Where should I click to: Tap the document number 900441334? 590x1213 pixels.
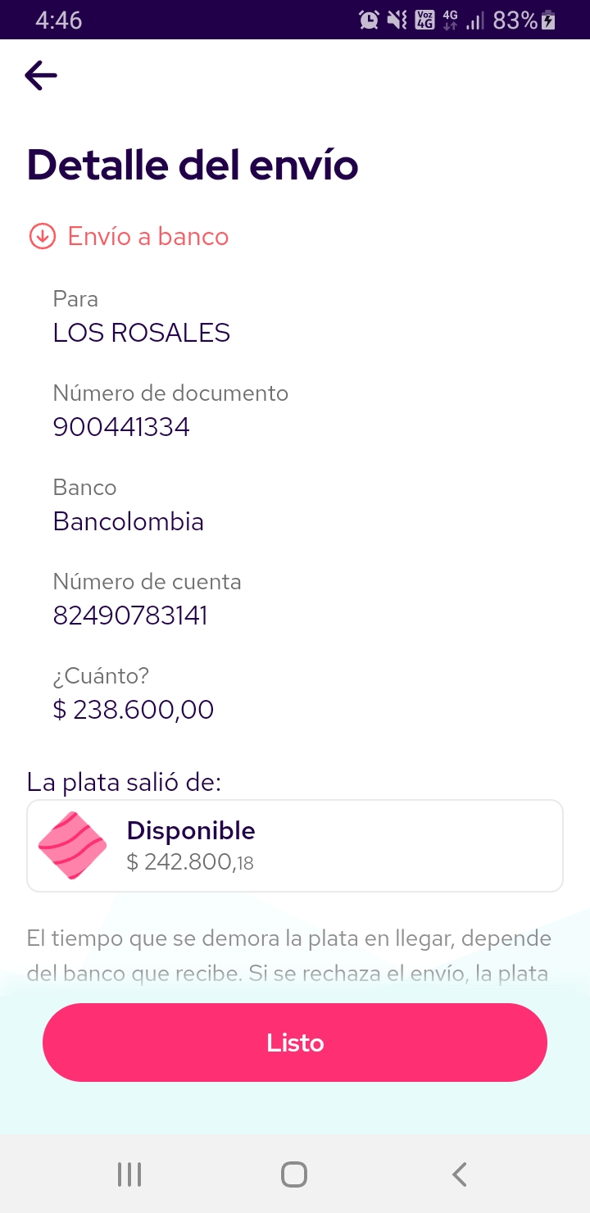pyautogui.click(x=121, y=427)
